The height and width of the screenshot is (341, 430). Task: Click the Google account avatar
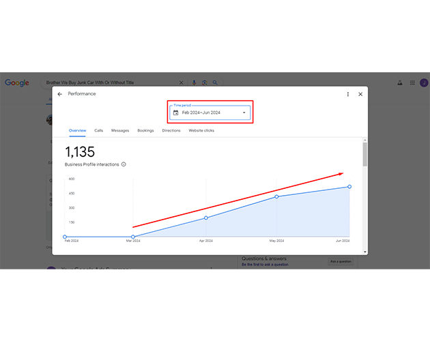click(x=424, y=83)
